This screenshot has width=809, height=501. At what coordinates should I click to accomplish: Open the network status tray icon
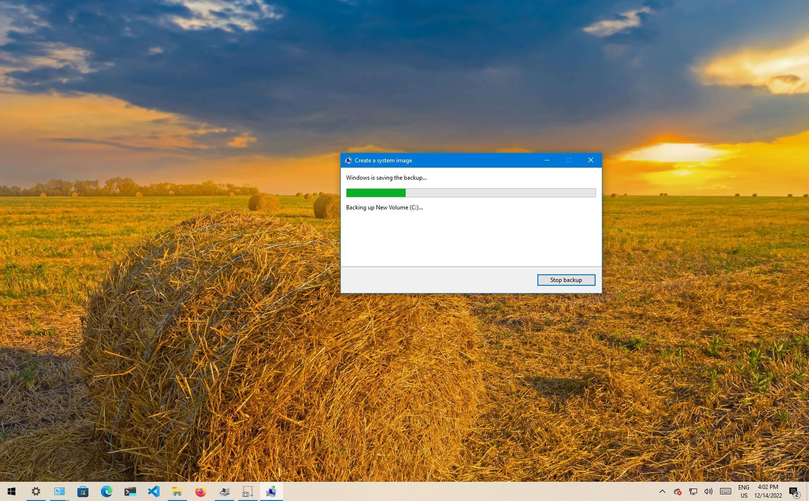tap(693, 491)
